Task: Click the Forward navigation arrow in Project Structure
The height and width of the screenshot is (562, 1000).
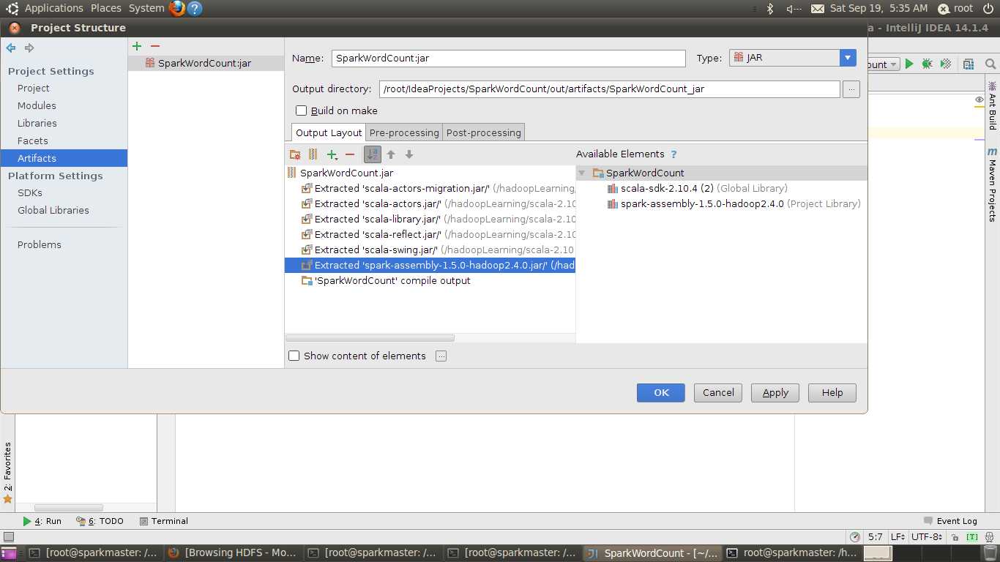Action: [29, 48]
